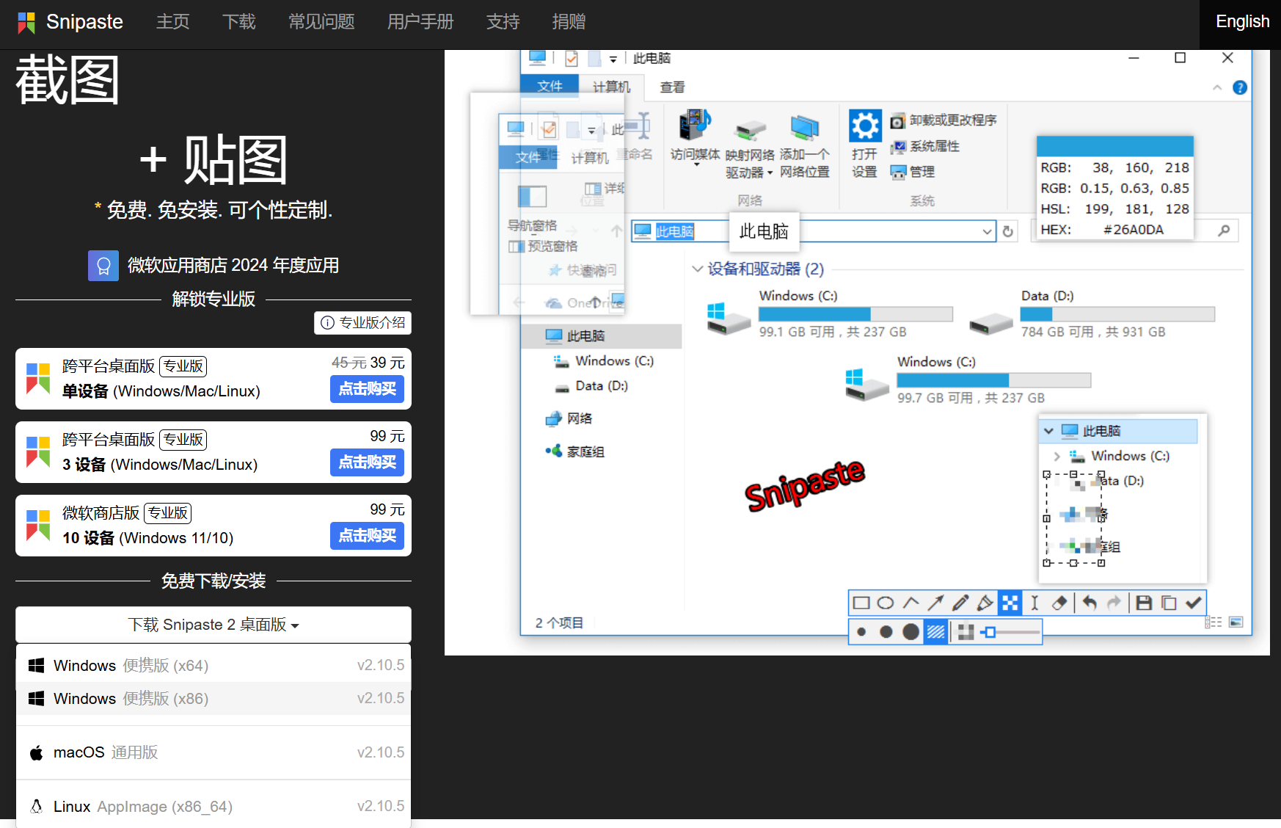Open the 映射网络驱动器 dropdown arrow
The width and height of the screenshot is (1281, 828).
(x=770, y=173)
